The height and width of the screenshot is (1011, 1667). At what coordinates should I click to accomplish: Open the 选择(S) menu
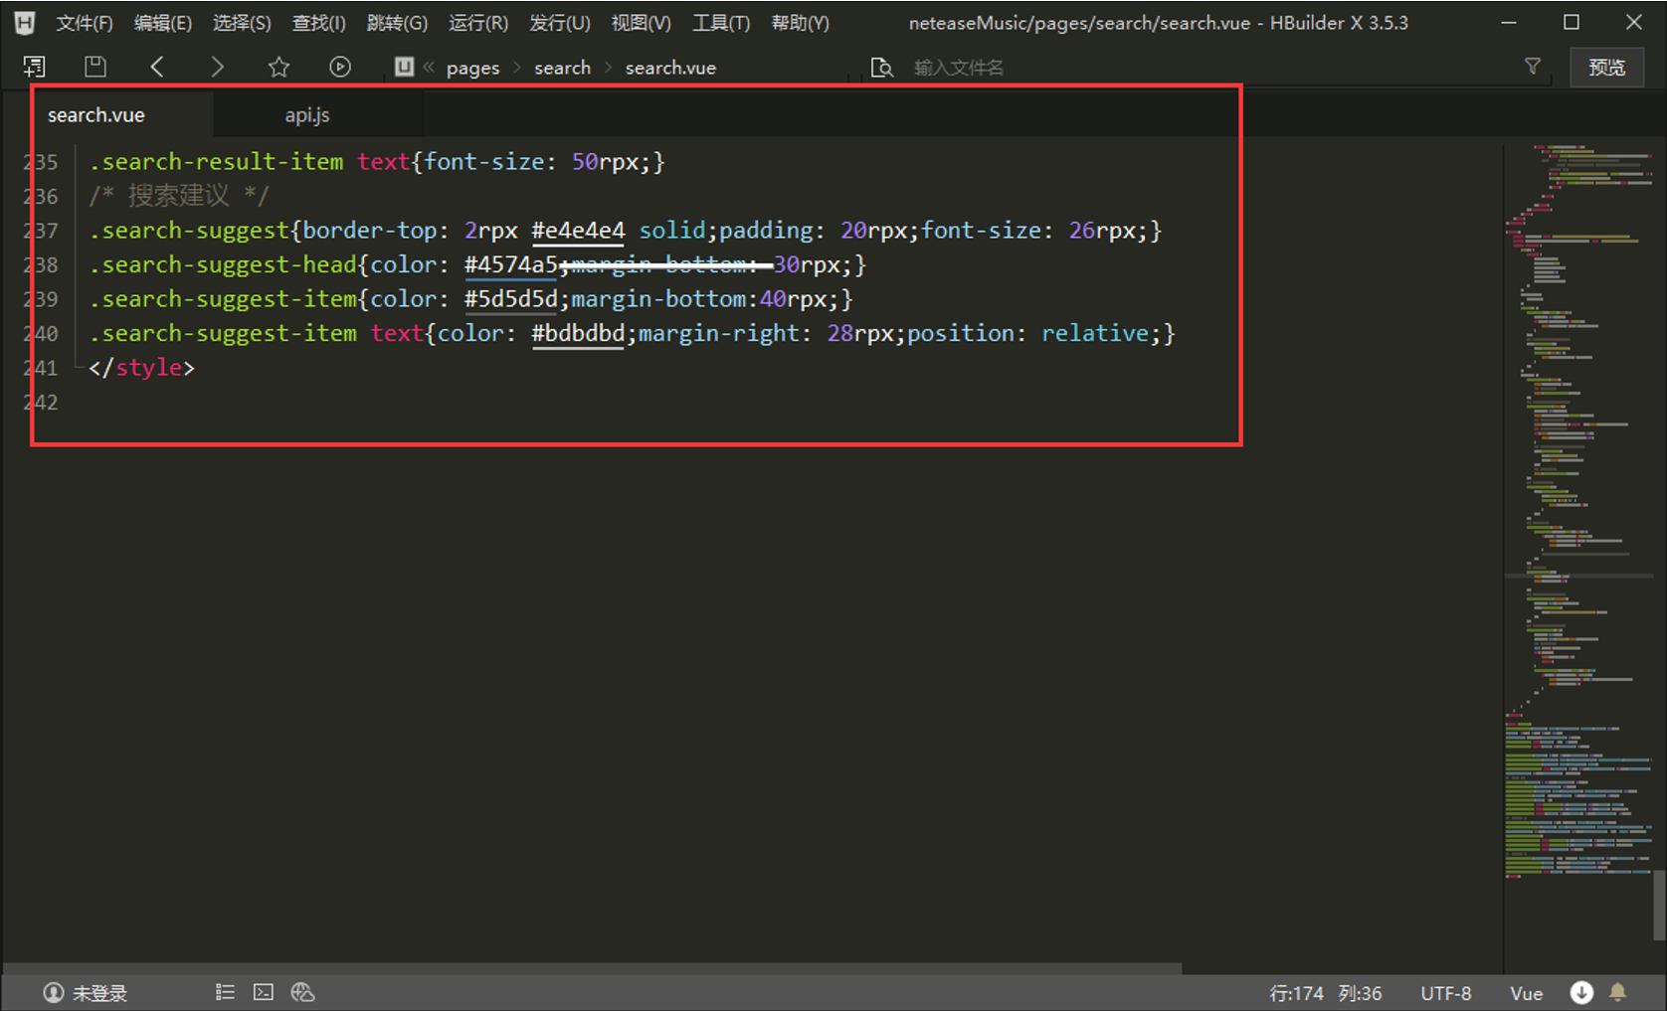pos(242,23)
